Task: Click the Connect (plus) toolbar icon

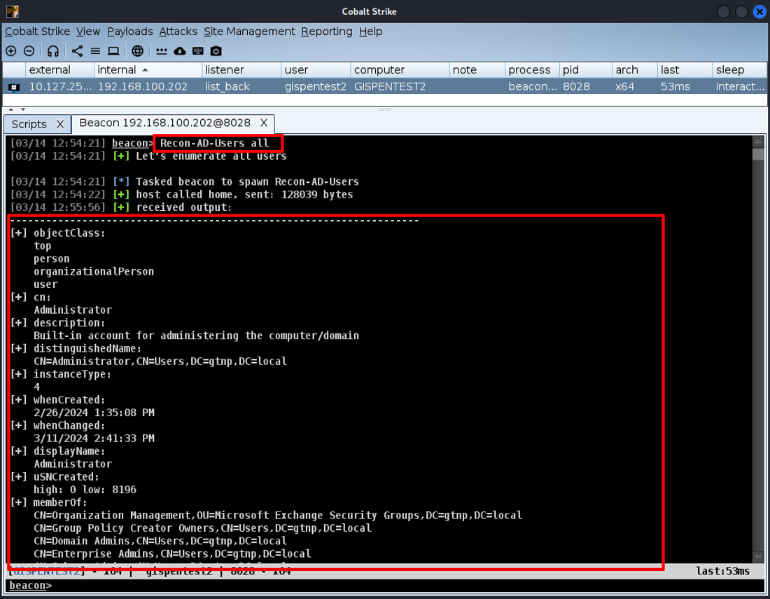Action: (x=10, y=51)
